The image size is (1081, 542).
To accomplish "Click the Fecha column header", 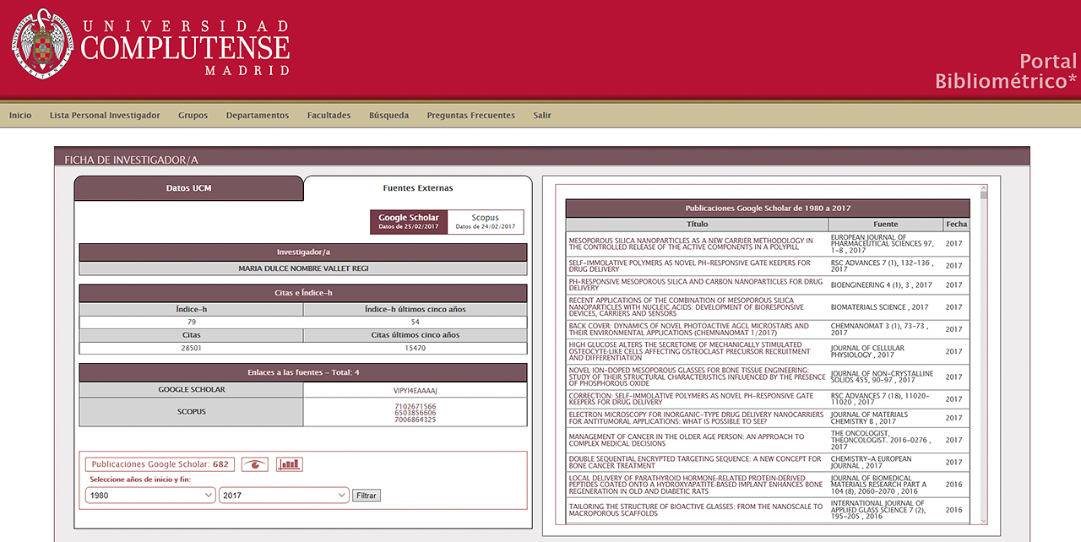I will pos(957,225).
